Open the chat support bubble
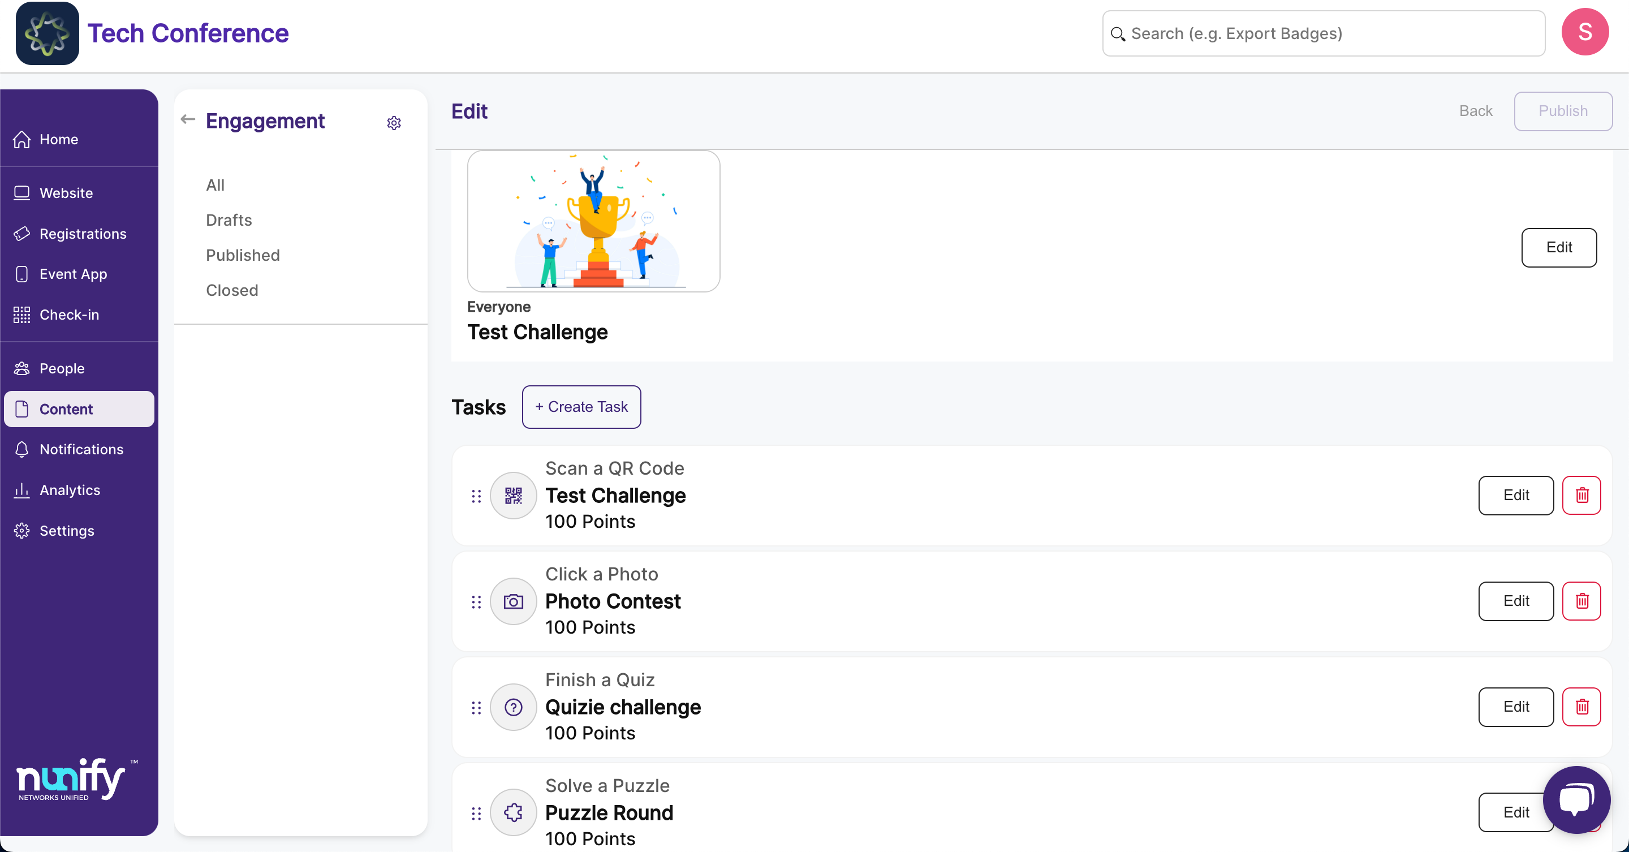This screenshot has width=1629, height=852. 1576,799
